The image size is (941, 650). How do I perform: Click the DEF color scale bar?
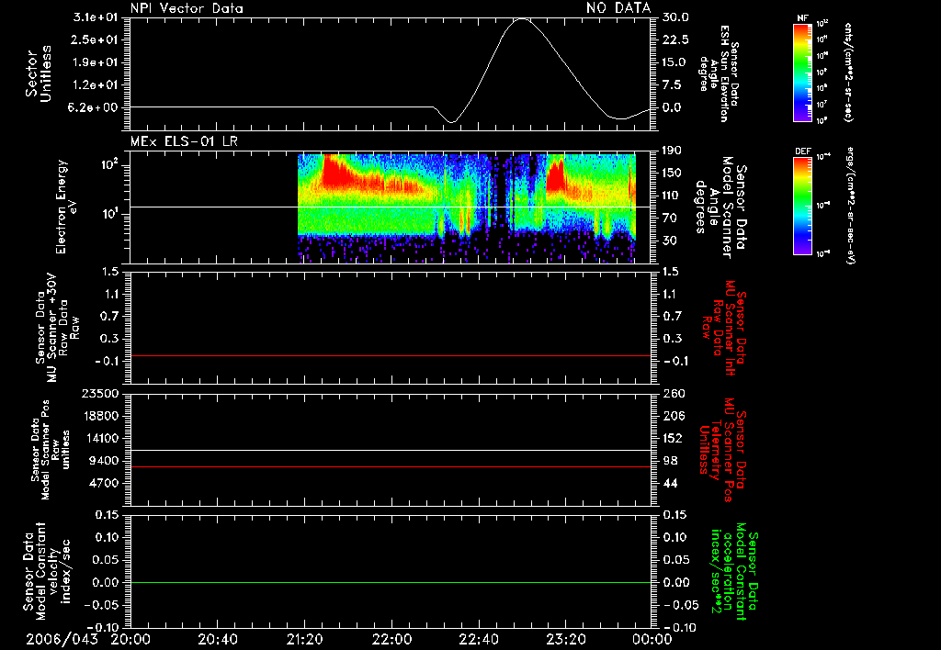[x=803, y=206]
